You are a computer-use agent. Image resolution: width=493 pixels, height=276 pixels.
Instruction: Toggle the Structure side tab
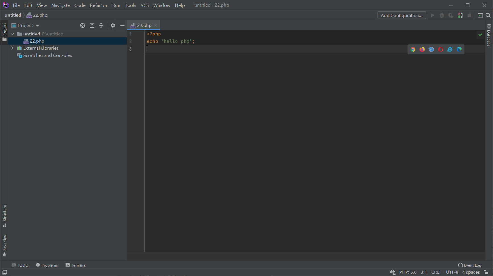pyautogui.click(x=4, y=216)
